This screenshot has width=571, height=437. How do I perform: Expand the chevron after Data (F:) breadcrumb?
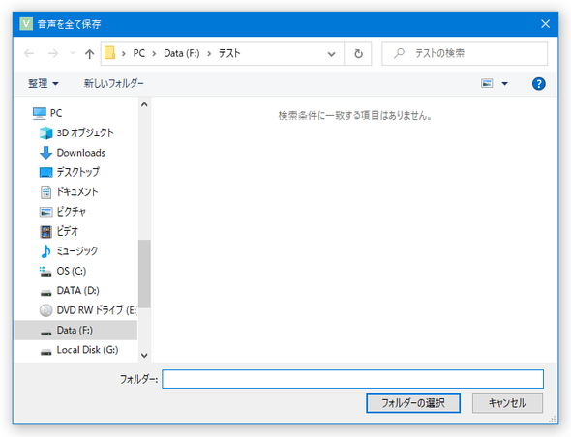209,54
